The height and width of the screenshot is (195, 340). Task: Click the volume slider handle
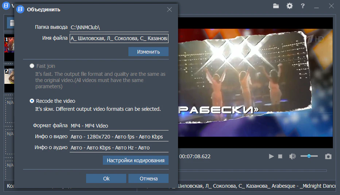309,156
